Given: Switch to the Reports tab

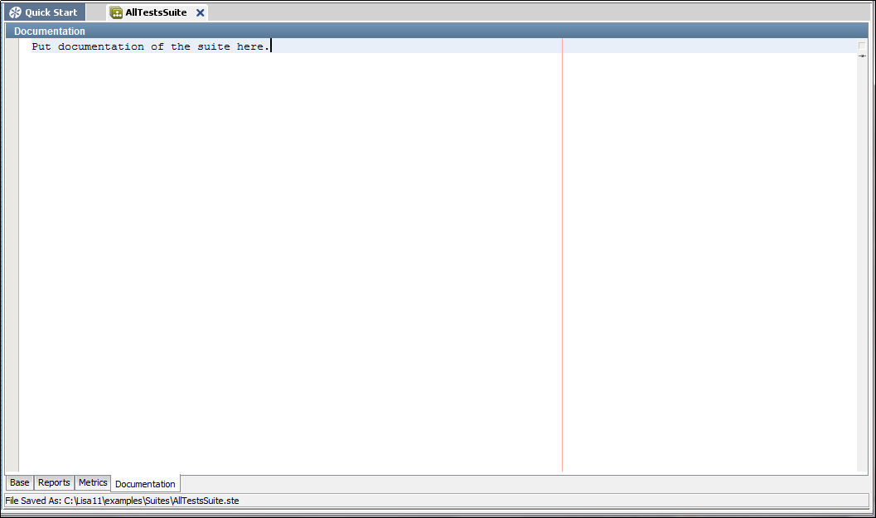Looking at the screenshot, I should click(x=54, y=483).
